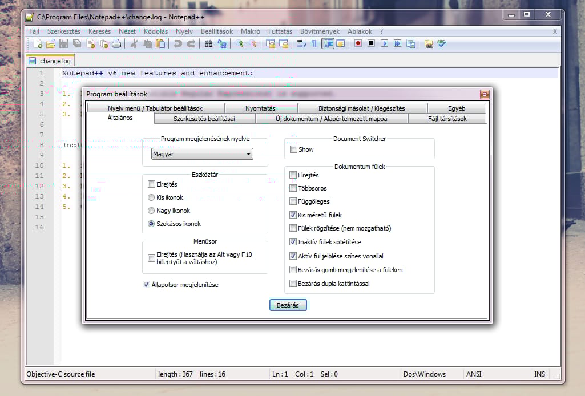The image size is (585, 396).
Task: Enable the Többsoros tabs checkbox
Action: pyautogui.click(x=293, y=188)
